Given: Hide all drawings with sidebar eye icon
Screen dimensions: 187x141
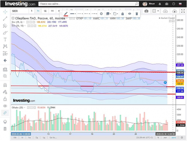Looking at the screenshot, I should tap(5, 106).
